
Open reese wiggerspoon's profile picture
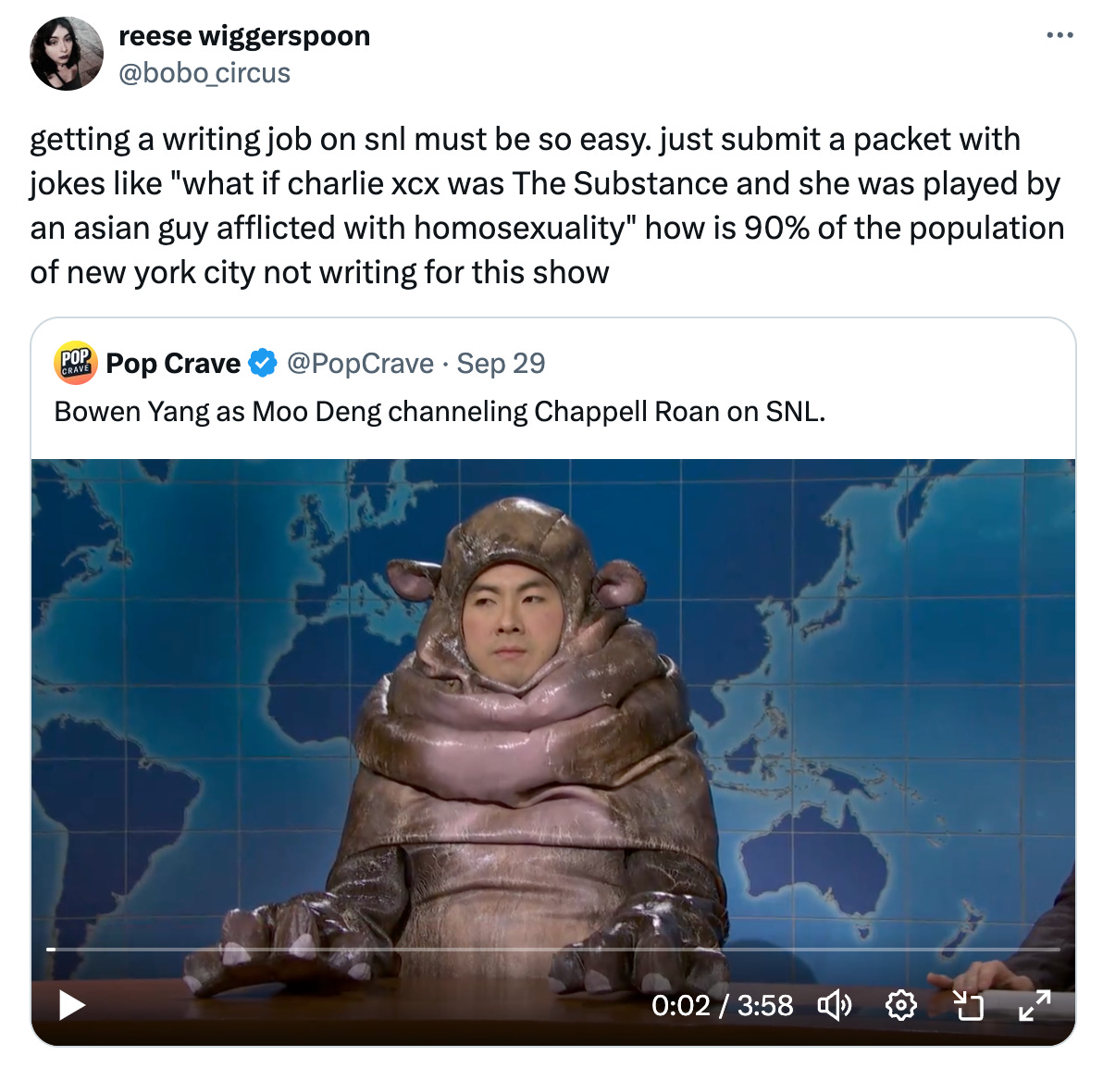[67, 54]
